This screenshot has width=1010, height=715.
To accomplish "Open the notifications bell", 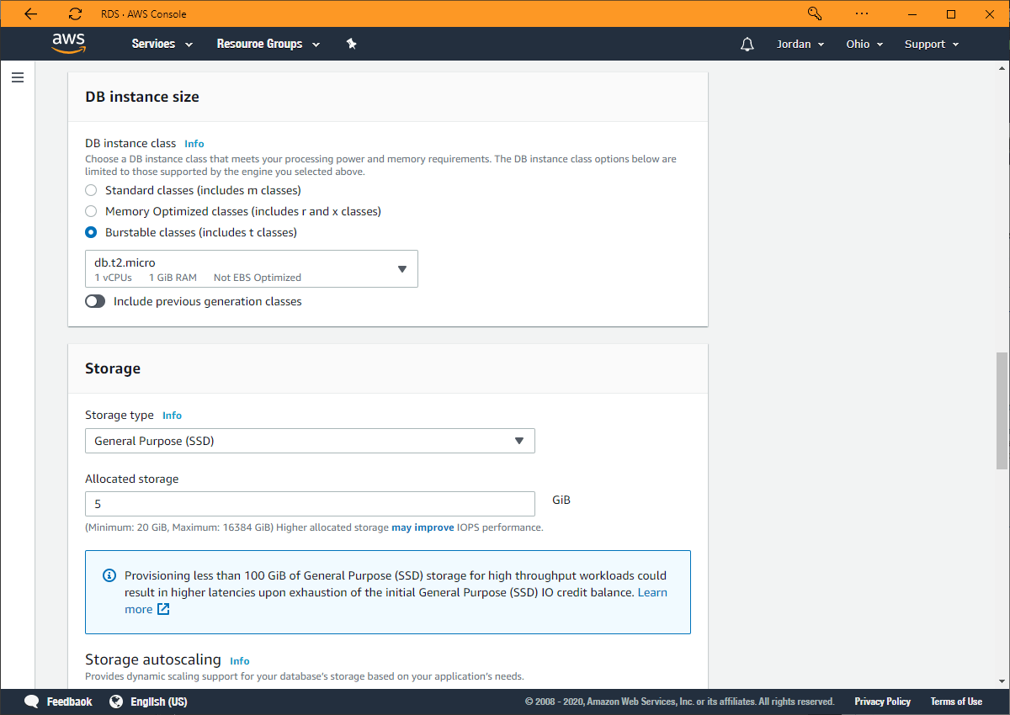I will [x=747, y=44].
